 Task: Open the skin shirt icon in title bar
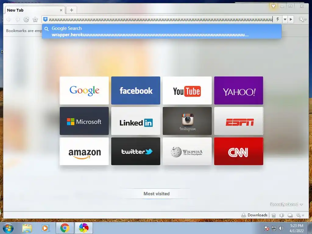(x=273, y=6)
